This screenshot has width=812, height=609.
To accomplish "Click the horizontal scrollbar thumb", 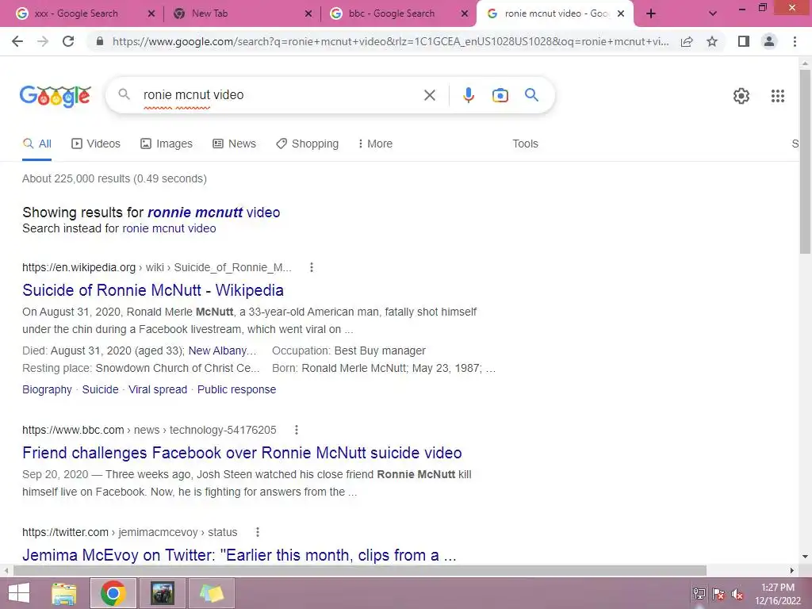I will tap(360, 571).
